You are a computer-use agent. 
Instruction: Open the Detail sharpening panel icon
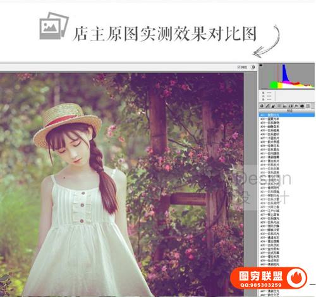click(273, 106)
